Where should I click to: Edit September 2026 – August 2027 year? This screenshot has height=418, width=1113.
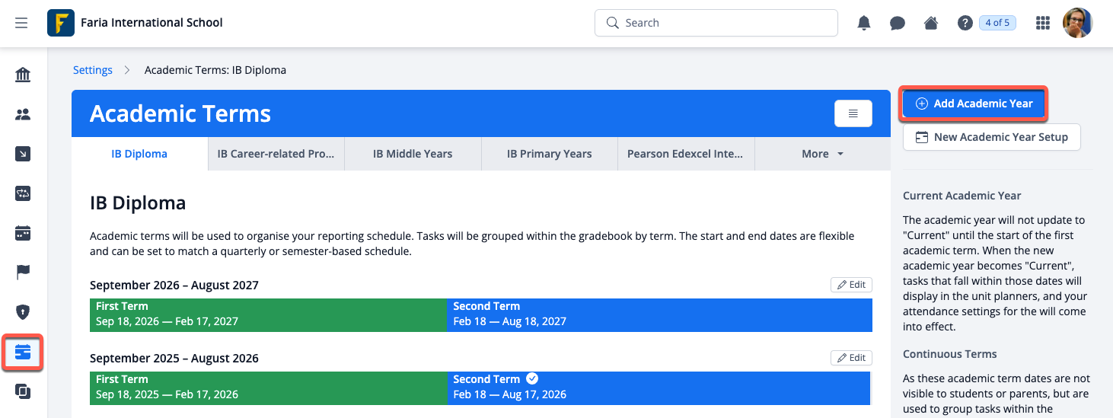851,285
